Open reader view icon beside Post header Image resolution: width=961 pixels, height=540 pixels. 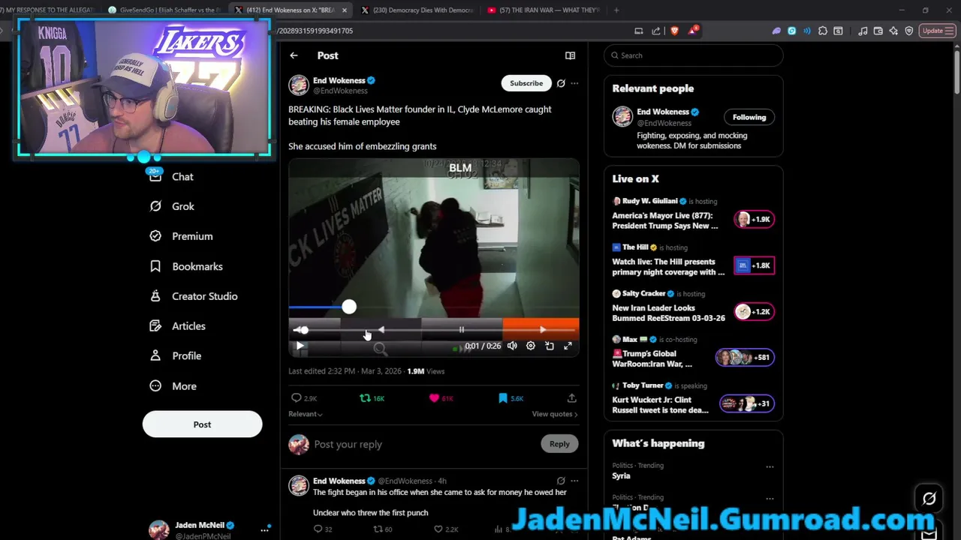[570, 55]
